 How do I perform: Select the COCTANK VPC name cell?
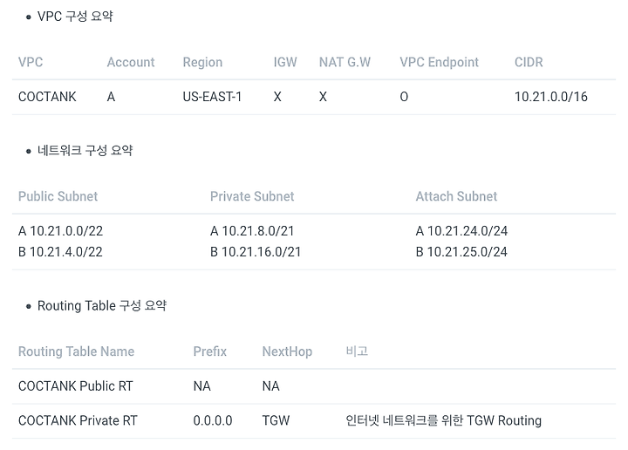(x=47, y=97)
